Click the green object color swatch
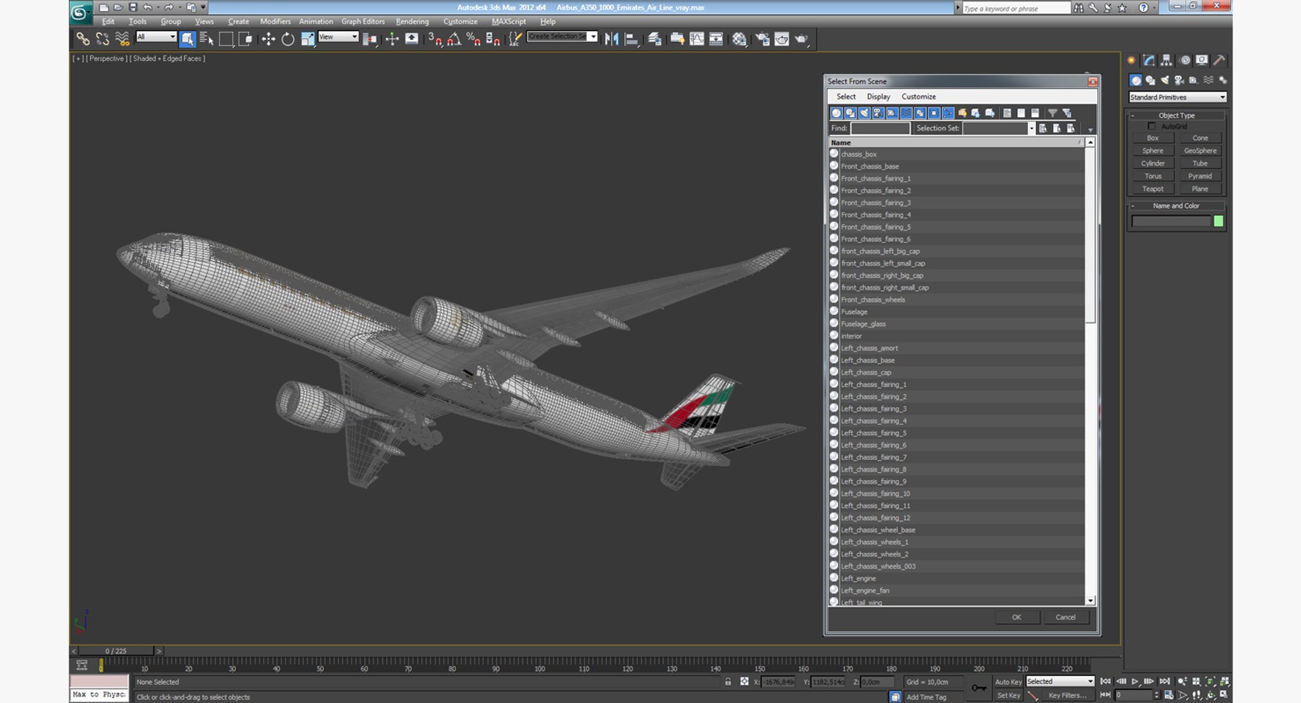The width and height of the screenshot is (1301, 703). (x=1218, y=221)
